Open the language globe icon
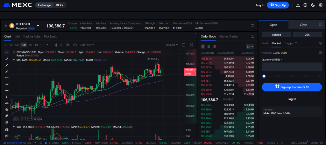The image size is (326, 145). point(305,5)
